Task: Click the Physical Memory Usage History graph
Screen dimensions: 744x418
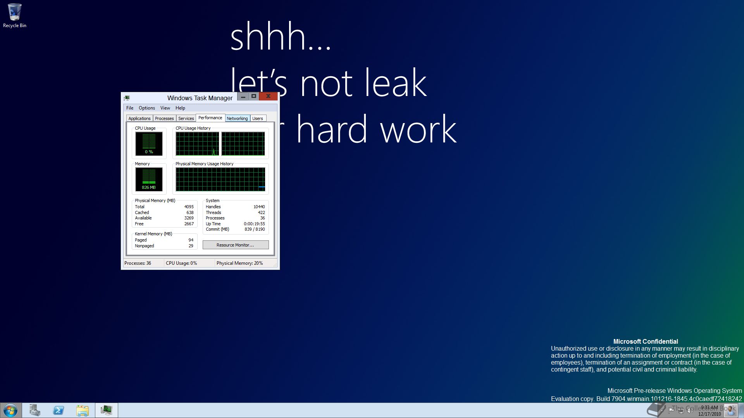Action: (x=220, y=179)
